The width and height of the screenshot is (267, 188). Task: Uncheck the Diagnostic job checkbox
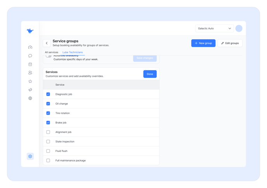[x=48, y=94]
